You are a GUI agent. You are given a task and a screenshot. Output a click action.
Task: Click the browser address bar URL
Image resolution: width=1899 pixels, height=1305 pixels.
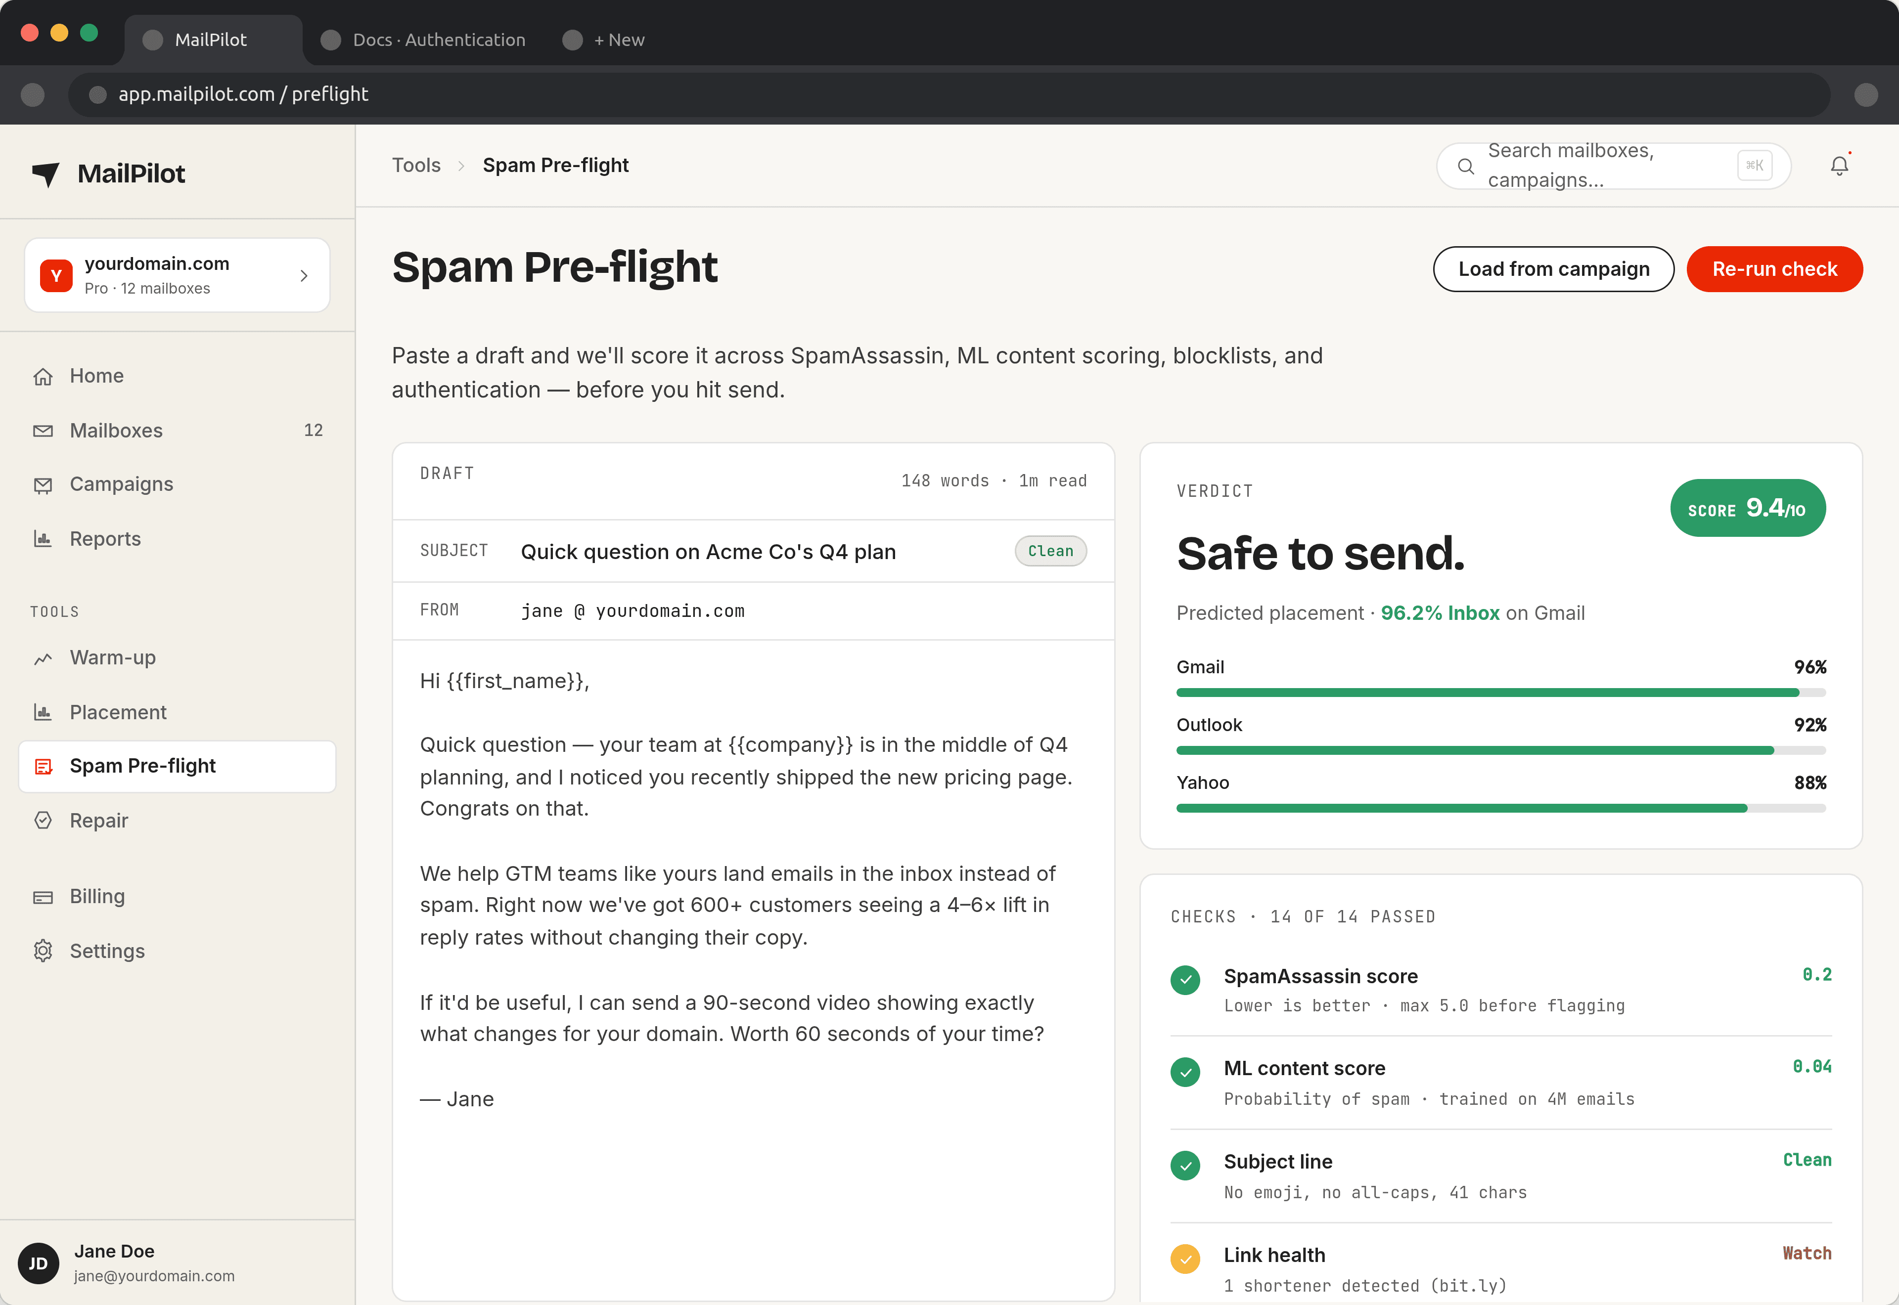pyautogui.click(x=243, y=94)
